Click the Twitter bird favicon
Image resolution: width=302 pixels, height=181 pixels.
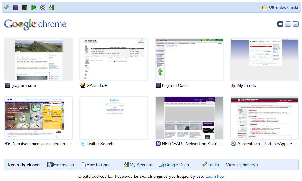point(83,144)
